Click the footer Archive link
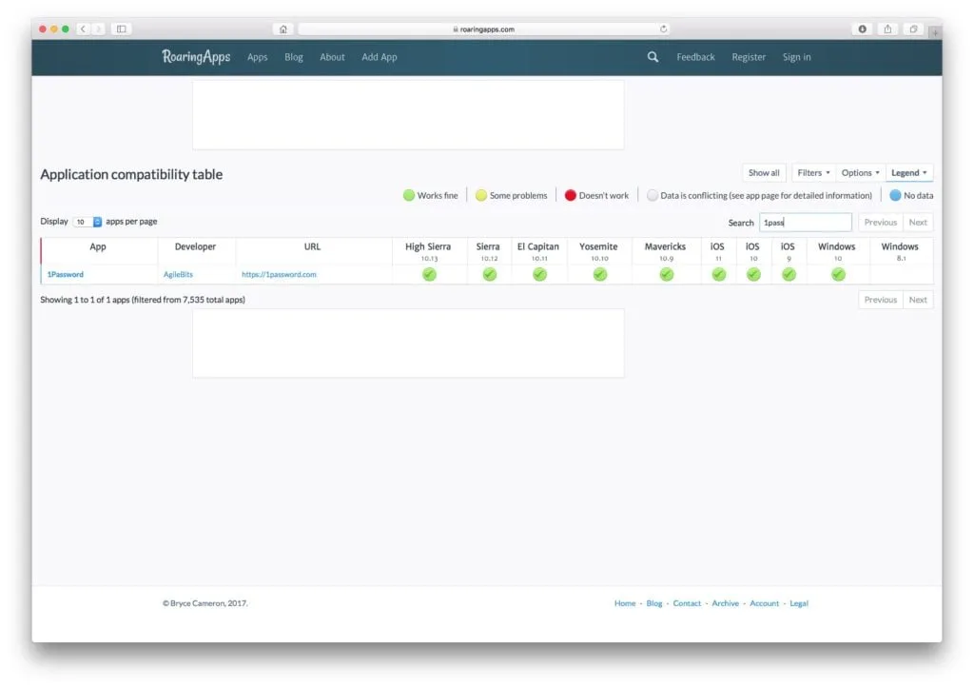 point(725,603)
